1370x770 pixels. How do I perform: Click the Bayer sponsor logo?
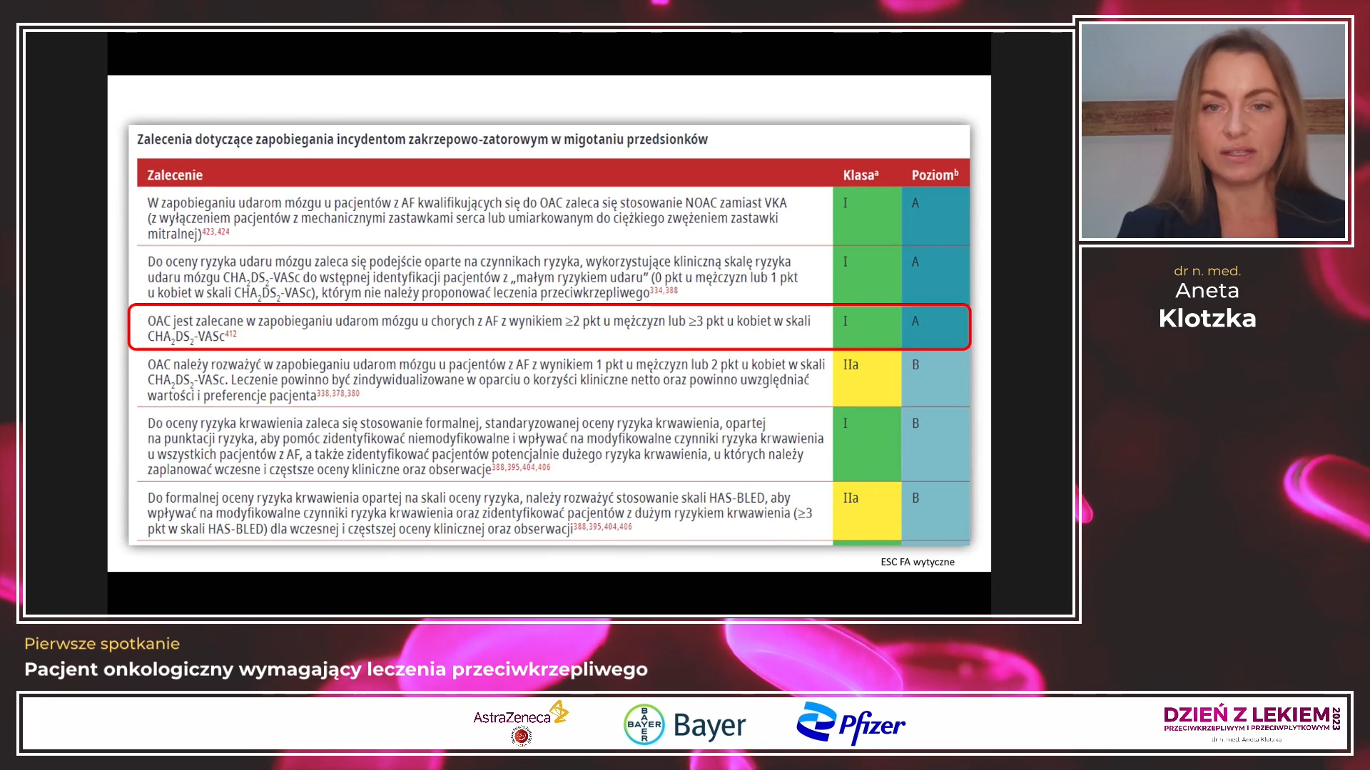coord(685,725)
